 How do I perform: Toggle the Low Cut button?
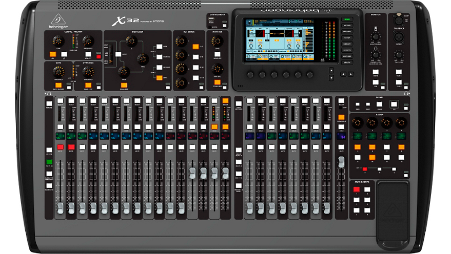[88, 54]
